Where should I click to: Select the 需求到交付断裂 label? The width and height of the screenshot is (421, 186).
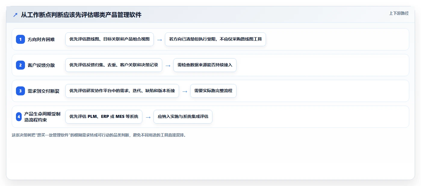coord(44,91)
